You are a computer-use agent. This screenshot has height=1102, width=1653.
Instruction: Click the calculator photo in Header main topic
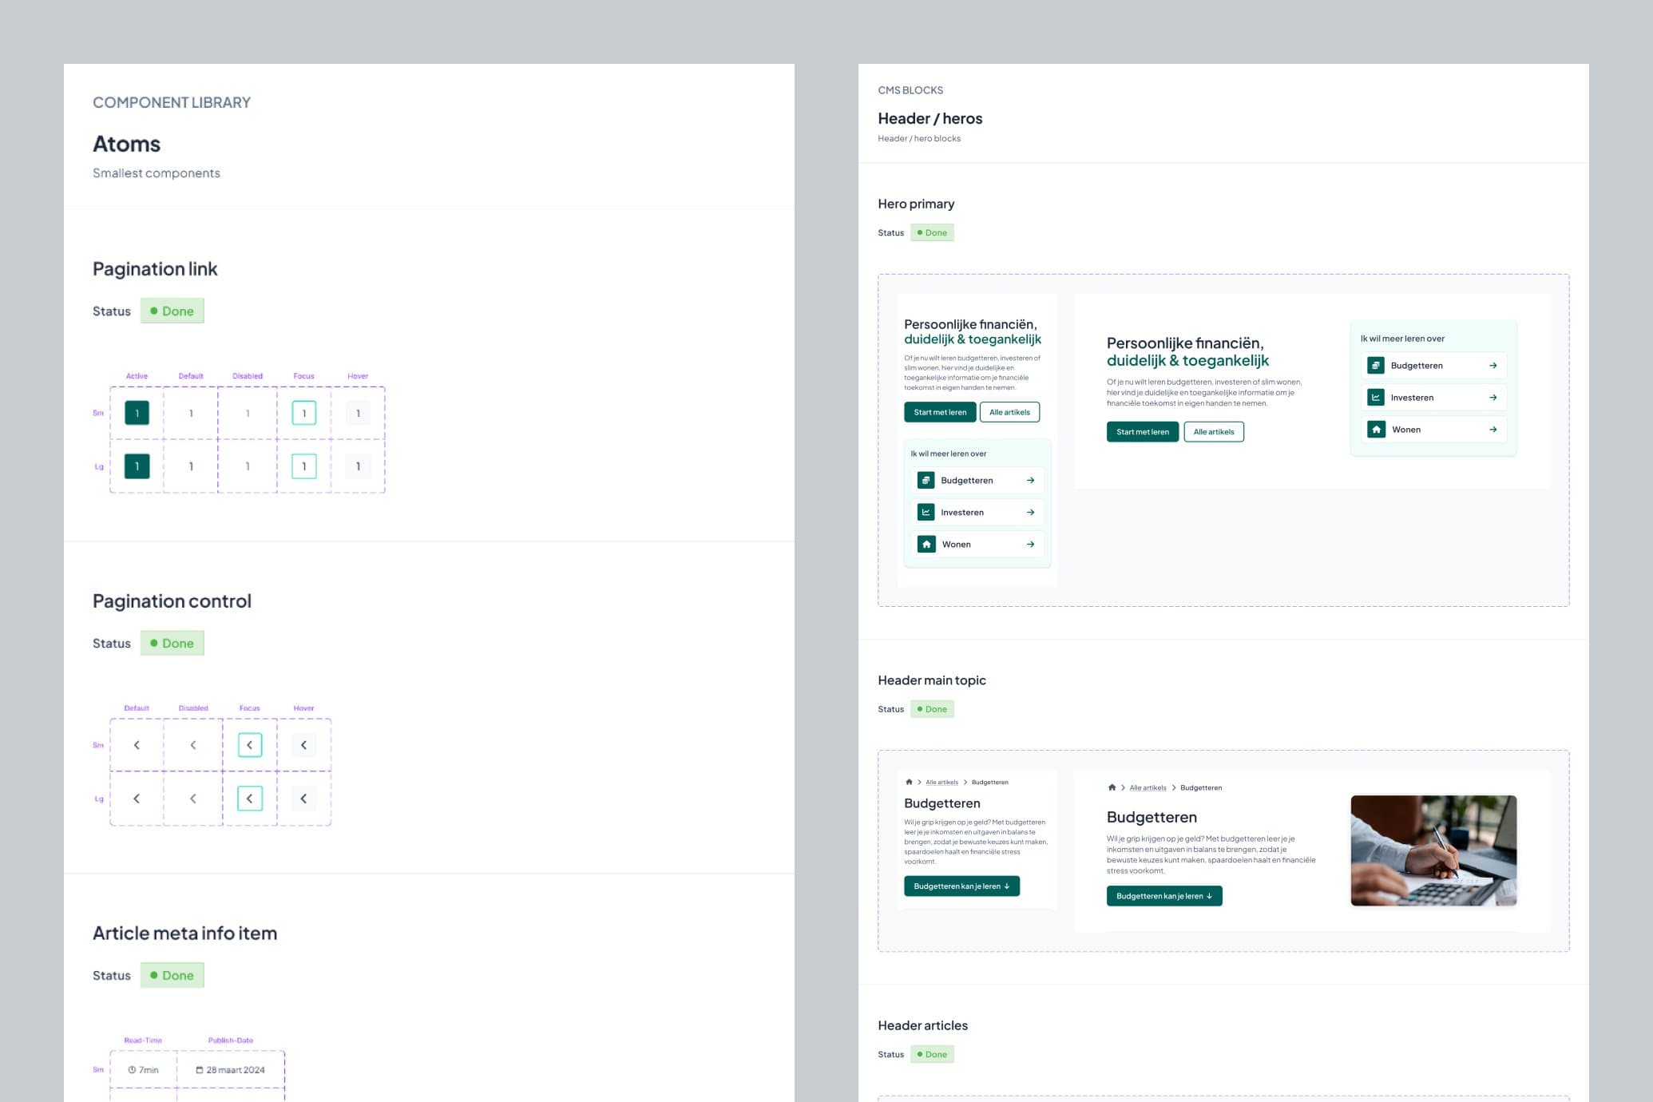tap(1432, 849)
